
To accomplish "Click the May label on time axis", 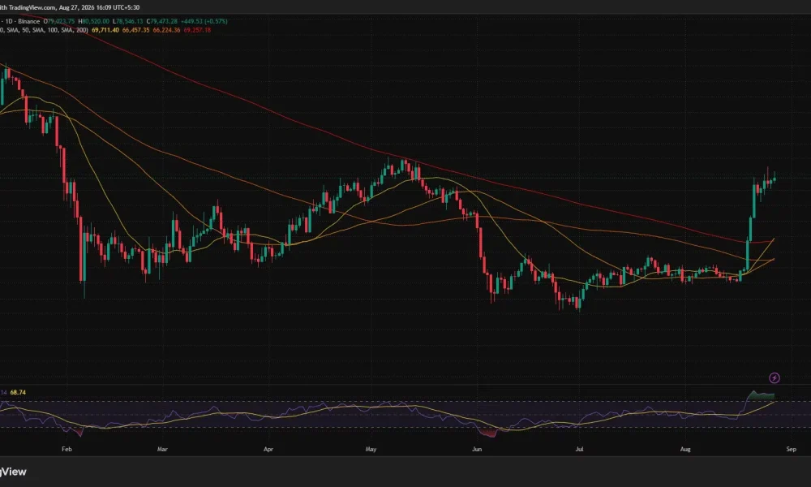I will (x=371, y=449).
